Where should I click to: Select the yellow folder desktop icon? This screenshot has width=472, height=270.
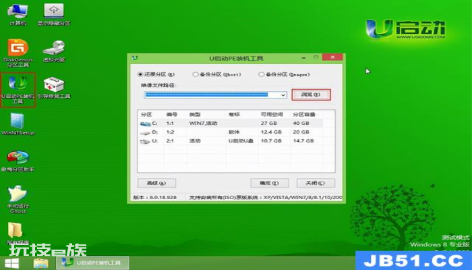(x=15, y=231)
